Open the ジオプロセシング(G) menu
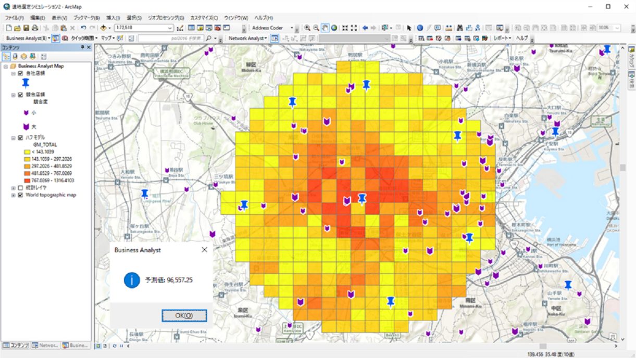The width and height of the screenshot is (636, 358). (166, 18)
